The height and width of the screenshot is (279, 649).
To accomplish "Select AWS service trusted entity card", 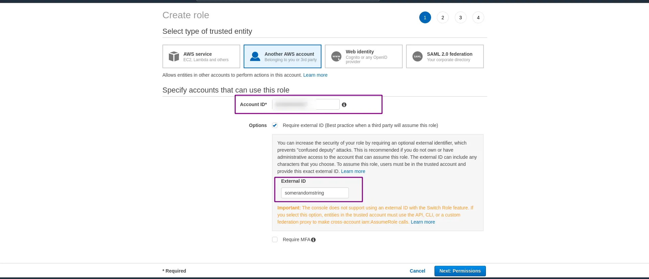I will tap(201, 56).
